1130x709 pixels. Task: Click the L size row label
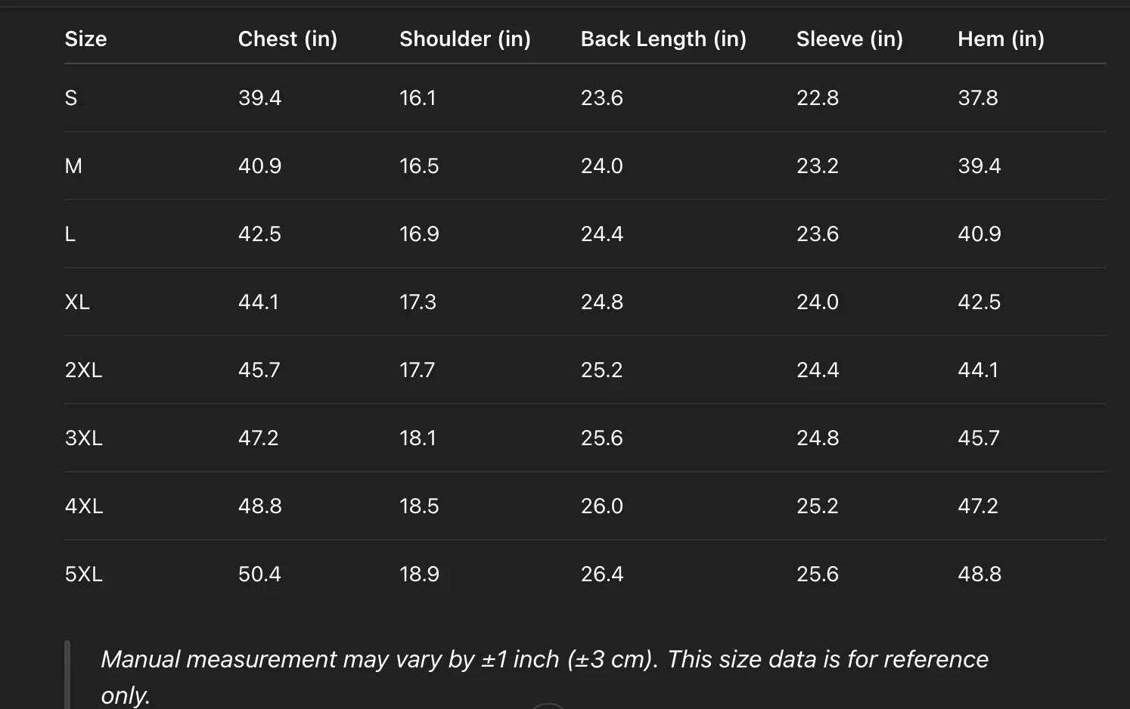point(70,234)
